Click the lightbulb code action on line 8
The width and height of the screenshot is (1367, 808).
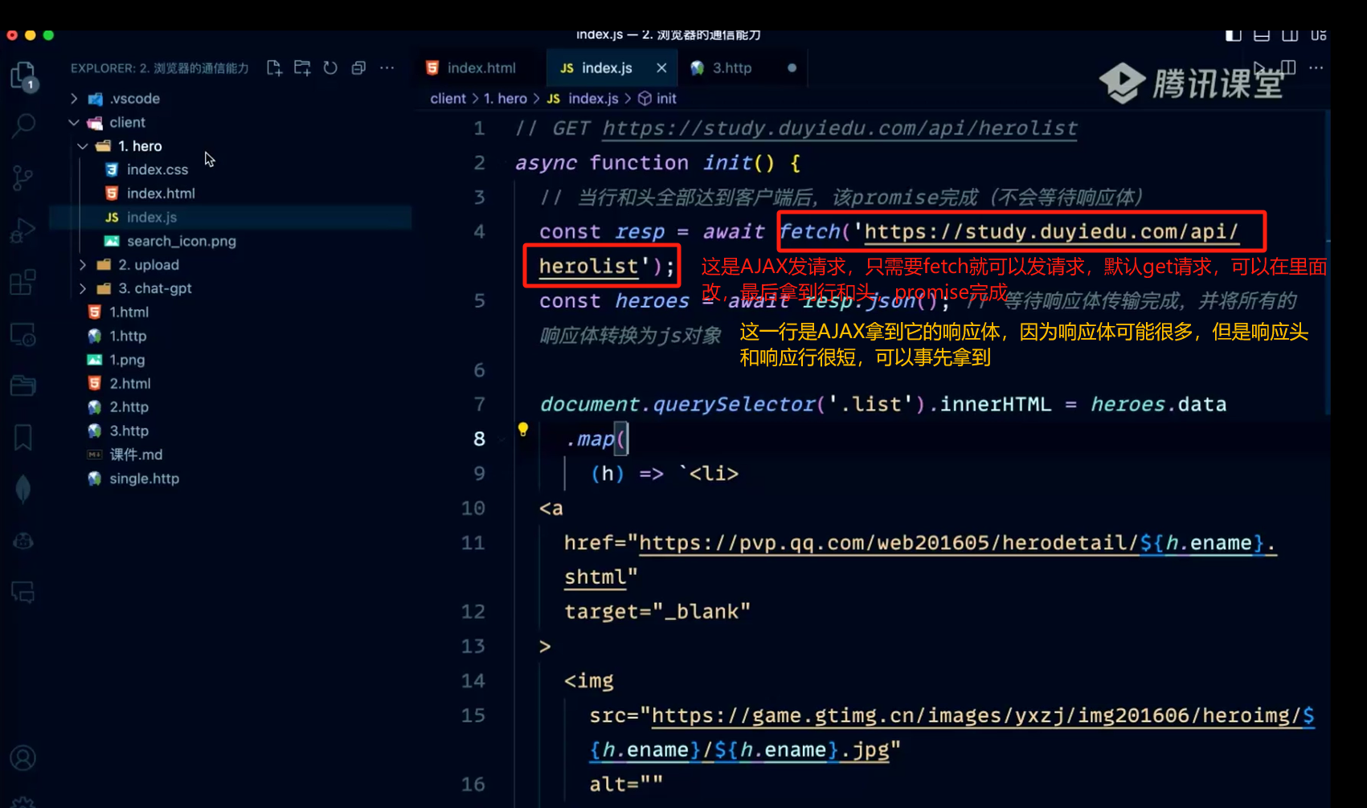coord(523,430)
